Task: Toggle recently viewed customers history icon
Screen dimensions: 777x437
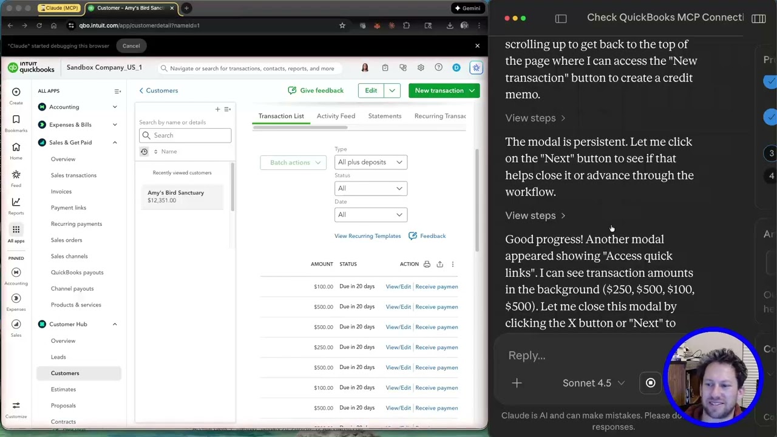Action: coord(144,152)
